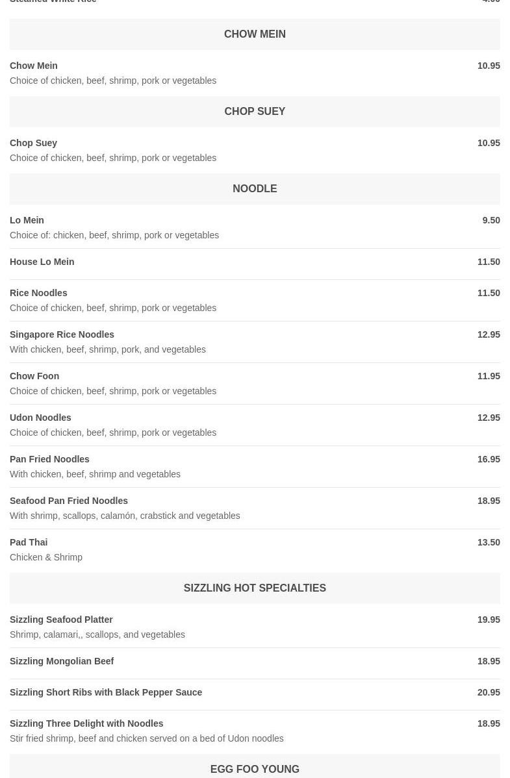The width and height of the screenshot is (510, 778).
Task: Select the Rice Noodles item
Action: click(38, 293)
